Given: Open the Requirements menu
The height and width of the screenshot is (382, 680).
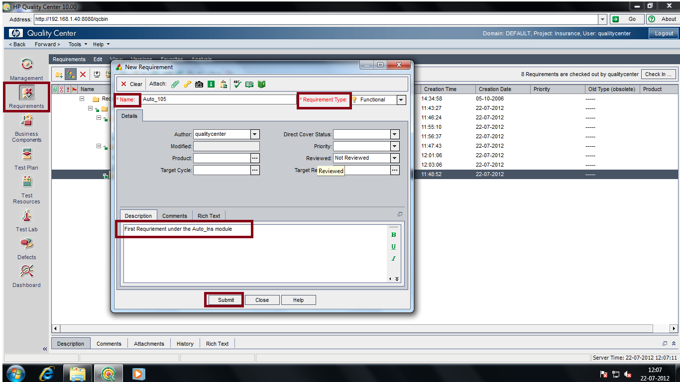Looking at the screenshot, I should pyautogui.click(x=69, y=59).
